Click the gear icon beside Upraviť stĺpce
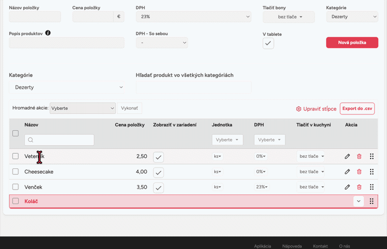This screenshot has width=387, height=249. coord(298,109)
